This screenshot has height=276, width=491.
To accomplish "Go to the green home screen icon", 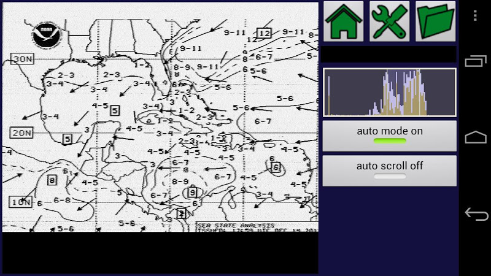I will (x=343, y=21).
